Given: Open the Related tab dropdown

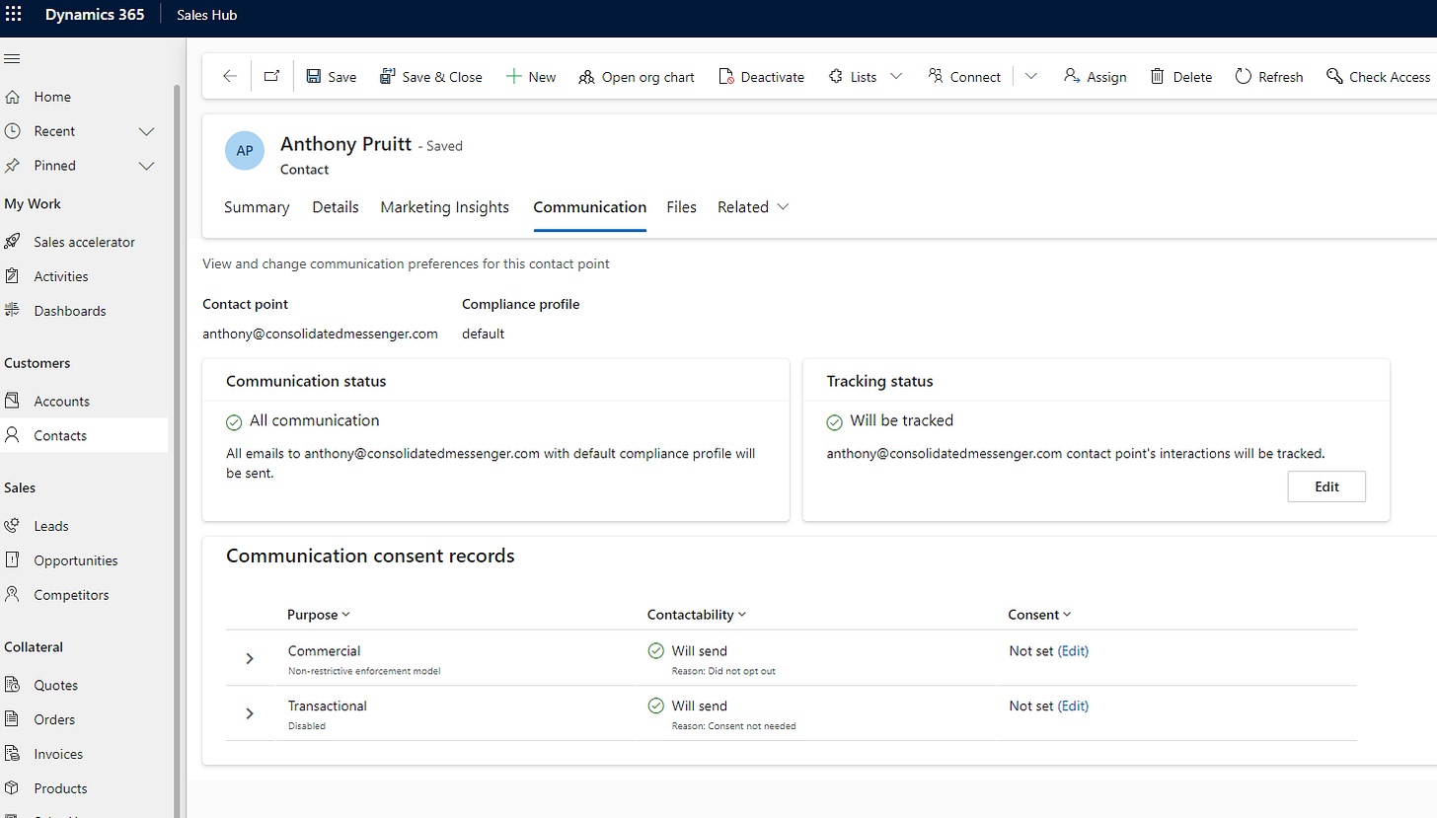Looking at the screenshot, I should click(753, 207).
